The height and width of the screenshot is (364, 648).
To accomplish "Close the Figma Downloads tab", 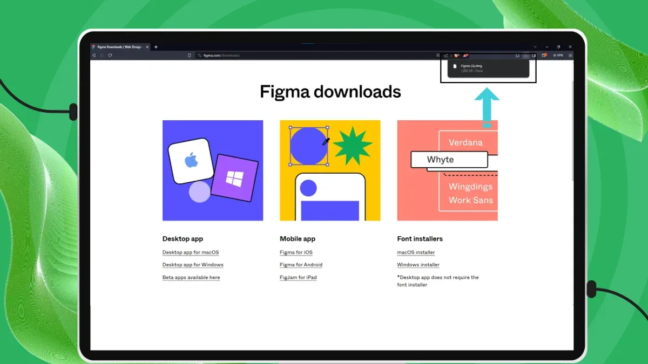I will pos(147,47).
